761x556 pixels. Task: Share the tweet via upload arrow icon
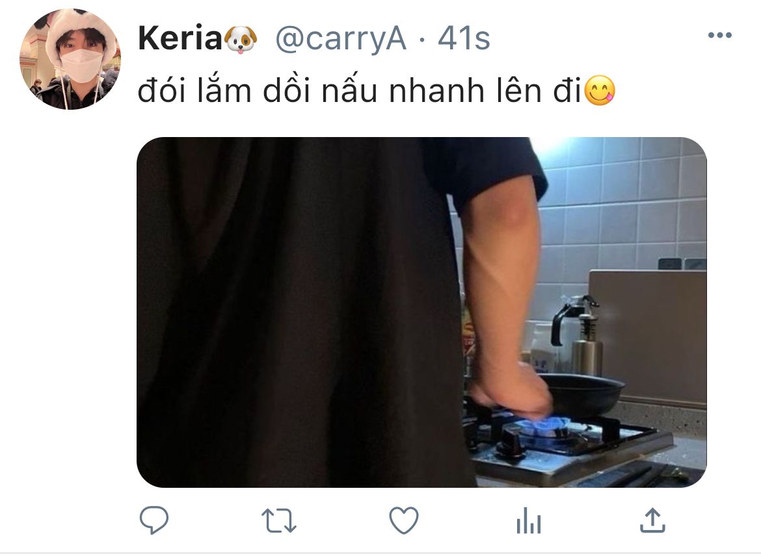coord(653,520)
